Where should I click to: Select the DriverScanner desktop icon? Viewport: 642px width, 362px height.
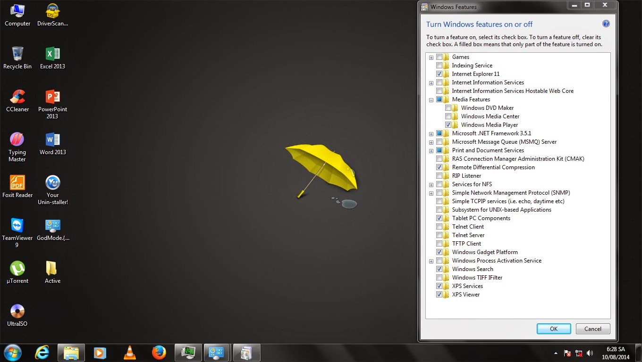tap(52, 15)
